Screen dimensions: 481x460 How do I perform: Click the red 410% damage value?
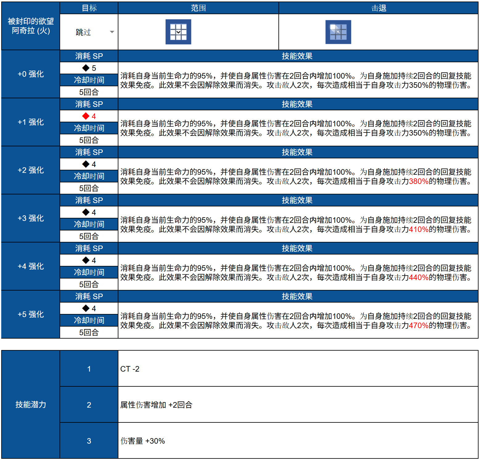418,229
